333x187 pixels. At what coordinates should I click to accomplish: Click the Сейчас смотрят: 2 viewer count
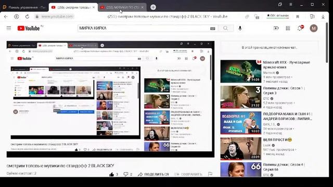[x=21, y=173]
